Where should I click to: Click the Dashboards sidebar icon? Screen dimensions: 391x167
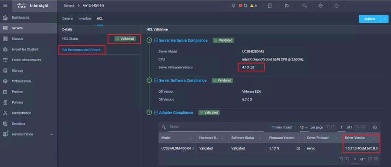(5, 17)
